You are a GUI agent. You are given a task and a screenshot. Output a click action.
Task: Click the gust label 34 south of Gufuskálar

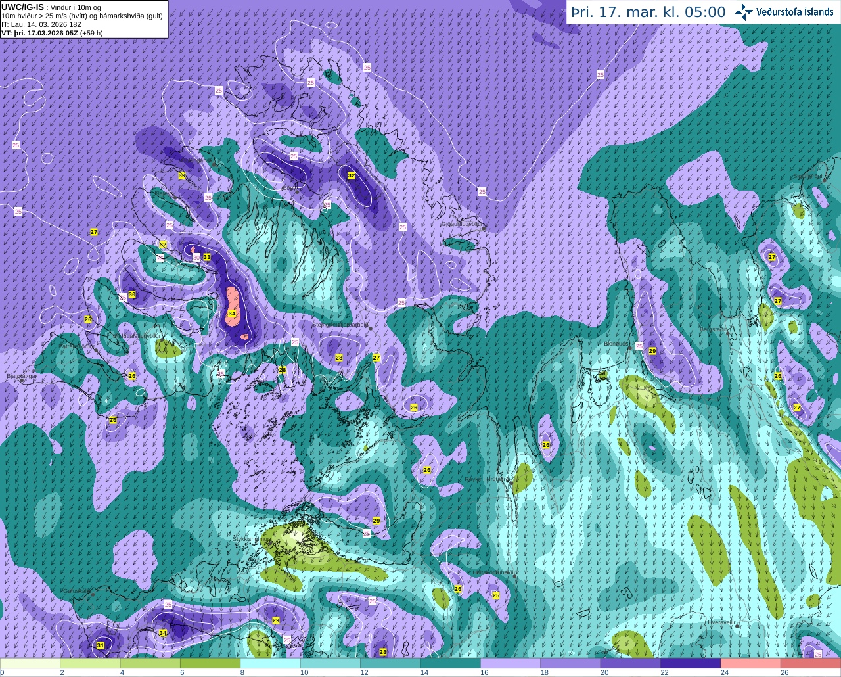[x=163, y=633]
